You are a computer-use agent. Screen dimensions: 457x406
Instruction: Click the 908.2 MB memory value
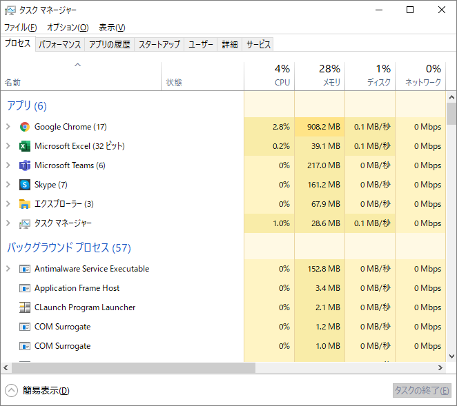[x=324, y=127]
